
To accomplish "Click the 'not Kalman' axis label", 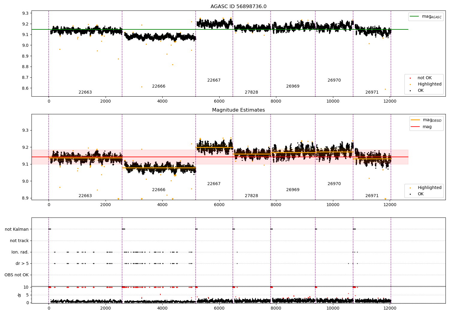I will click(x=17, y=229).
